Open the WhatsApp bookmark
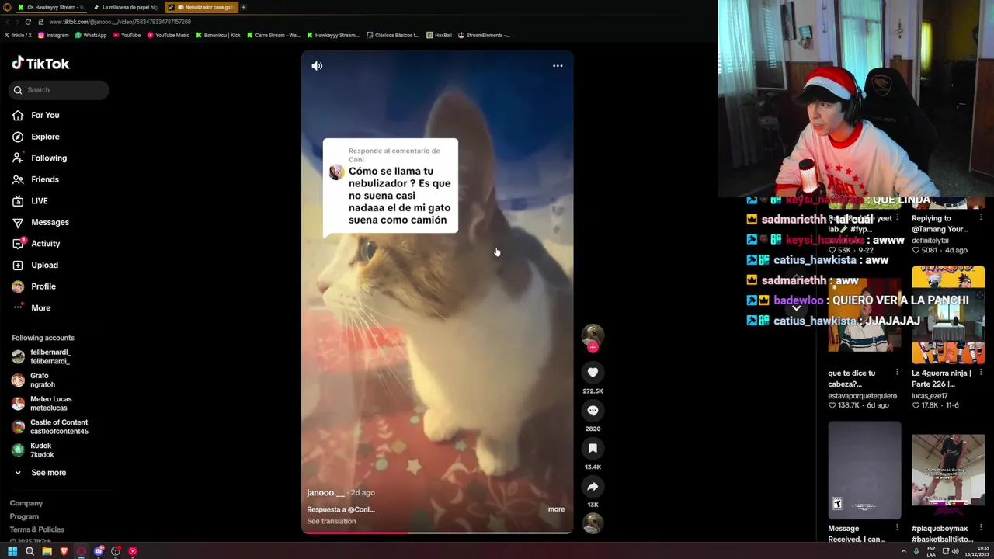 click(90, 35)
